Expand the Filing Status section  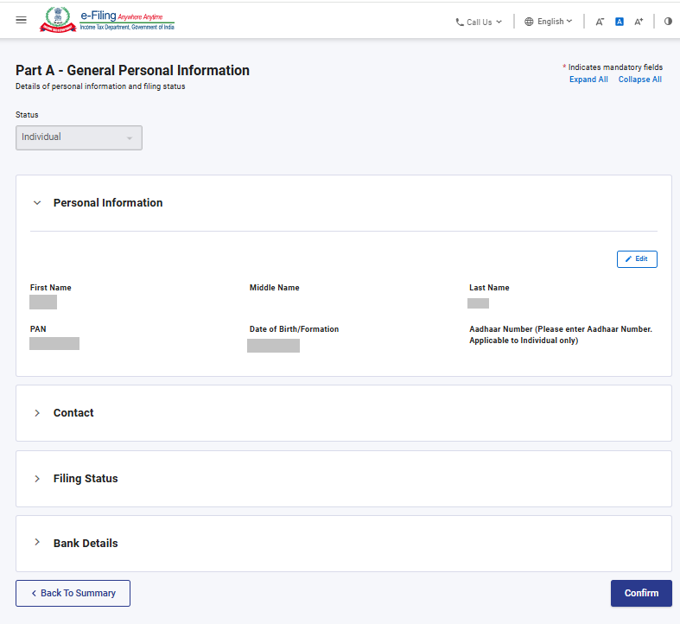(x=37, y=479)
